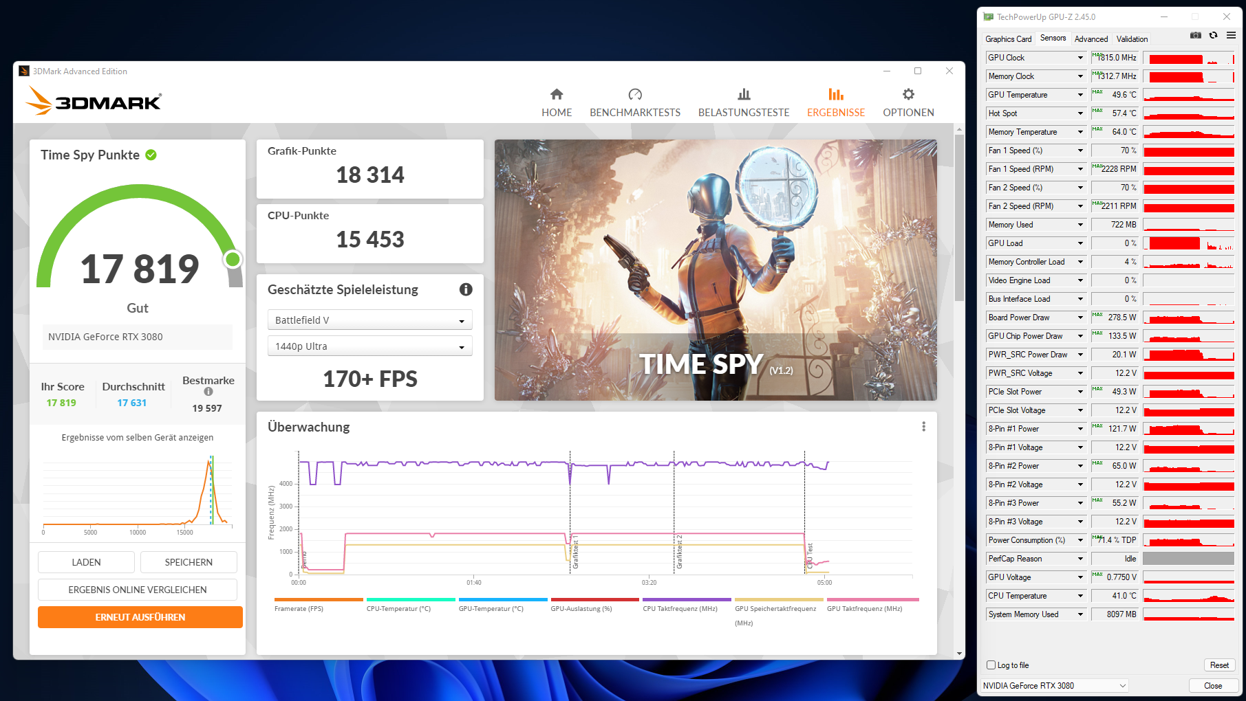The width and height of the screenshot is (1246, 701).
Task: Click the Benchmarktests gauge icon
Action: click(x=635, y=94)
